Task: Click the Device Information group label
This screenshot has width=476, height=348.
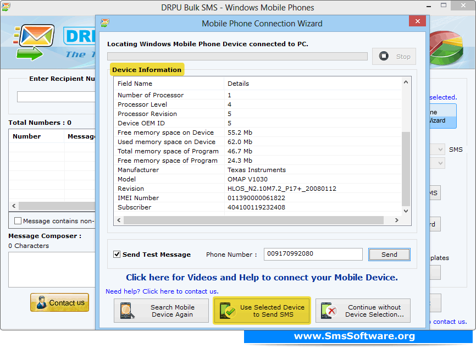Action: coord(147,69)
